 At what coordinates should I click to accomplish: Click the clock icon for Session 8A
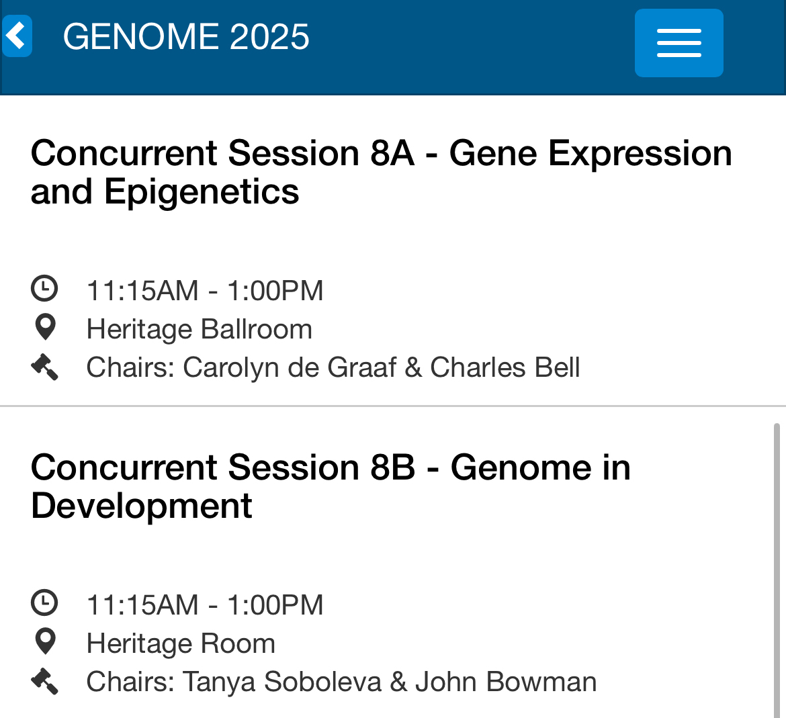tap(45, 289)
